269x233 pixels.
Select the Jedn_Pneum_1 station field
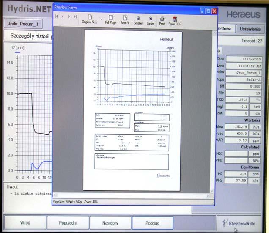[244, 73]
